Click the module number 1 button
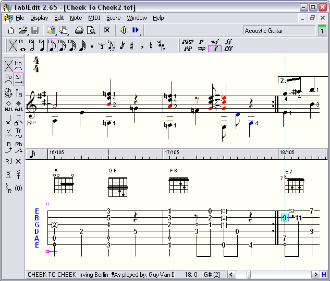This screenshot has width=330, height=281. [322, 30]
